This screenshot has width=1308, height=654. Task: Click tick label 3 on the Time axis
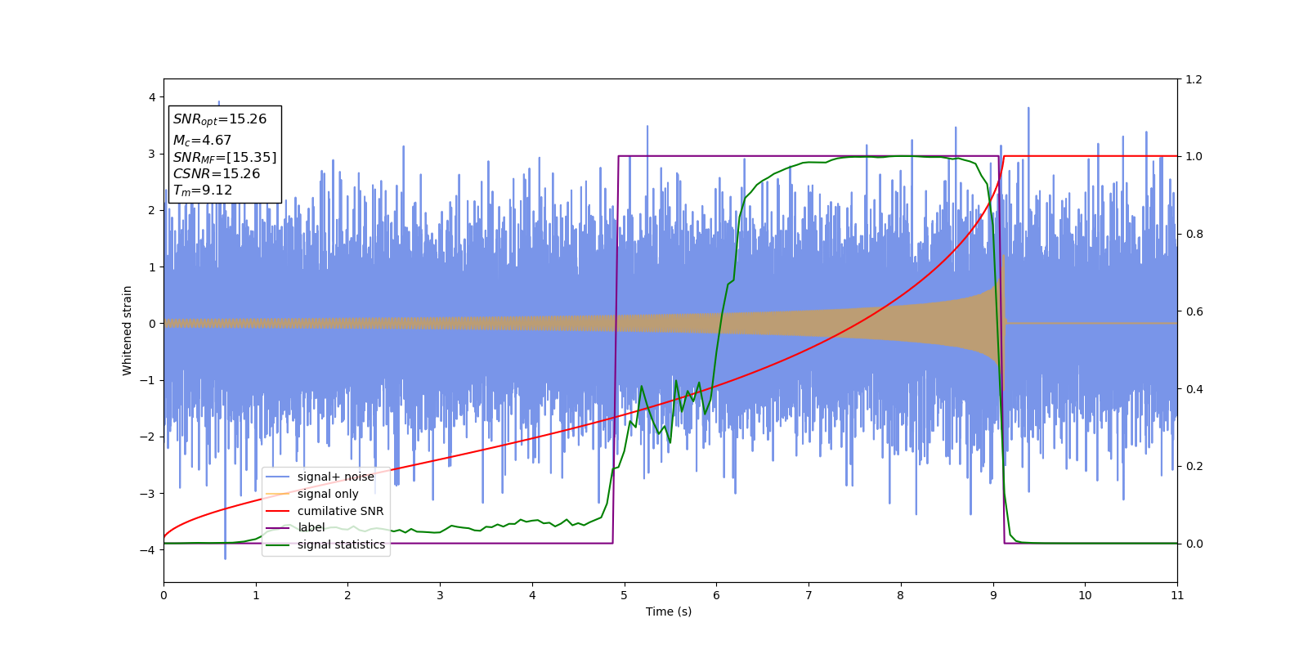(x=440, y=595)
